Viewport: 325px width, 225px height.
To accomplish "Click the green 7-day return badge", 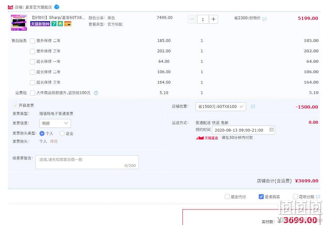I will point(54,24).
